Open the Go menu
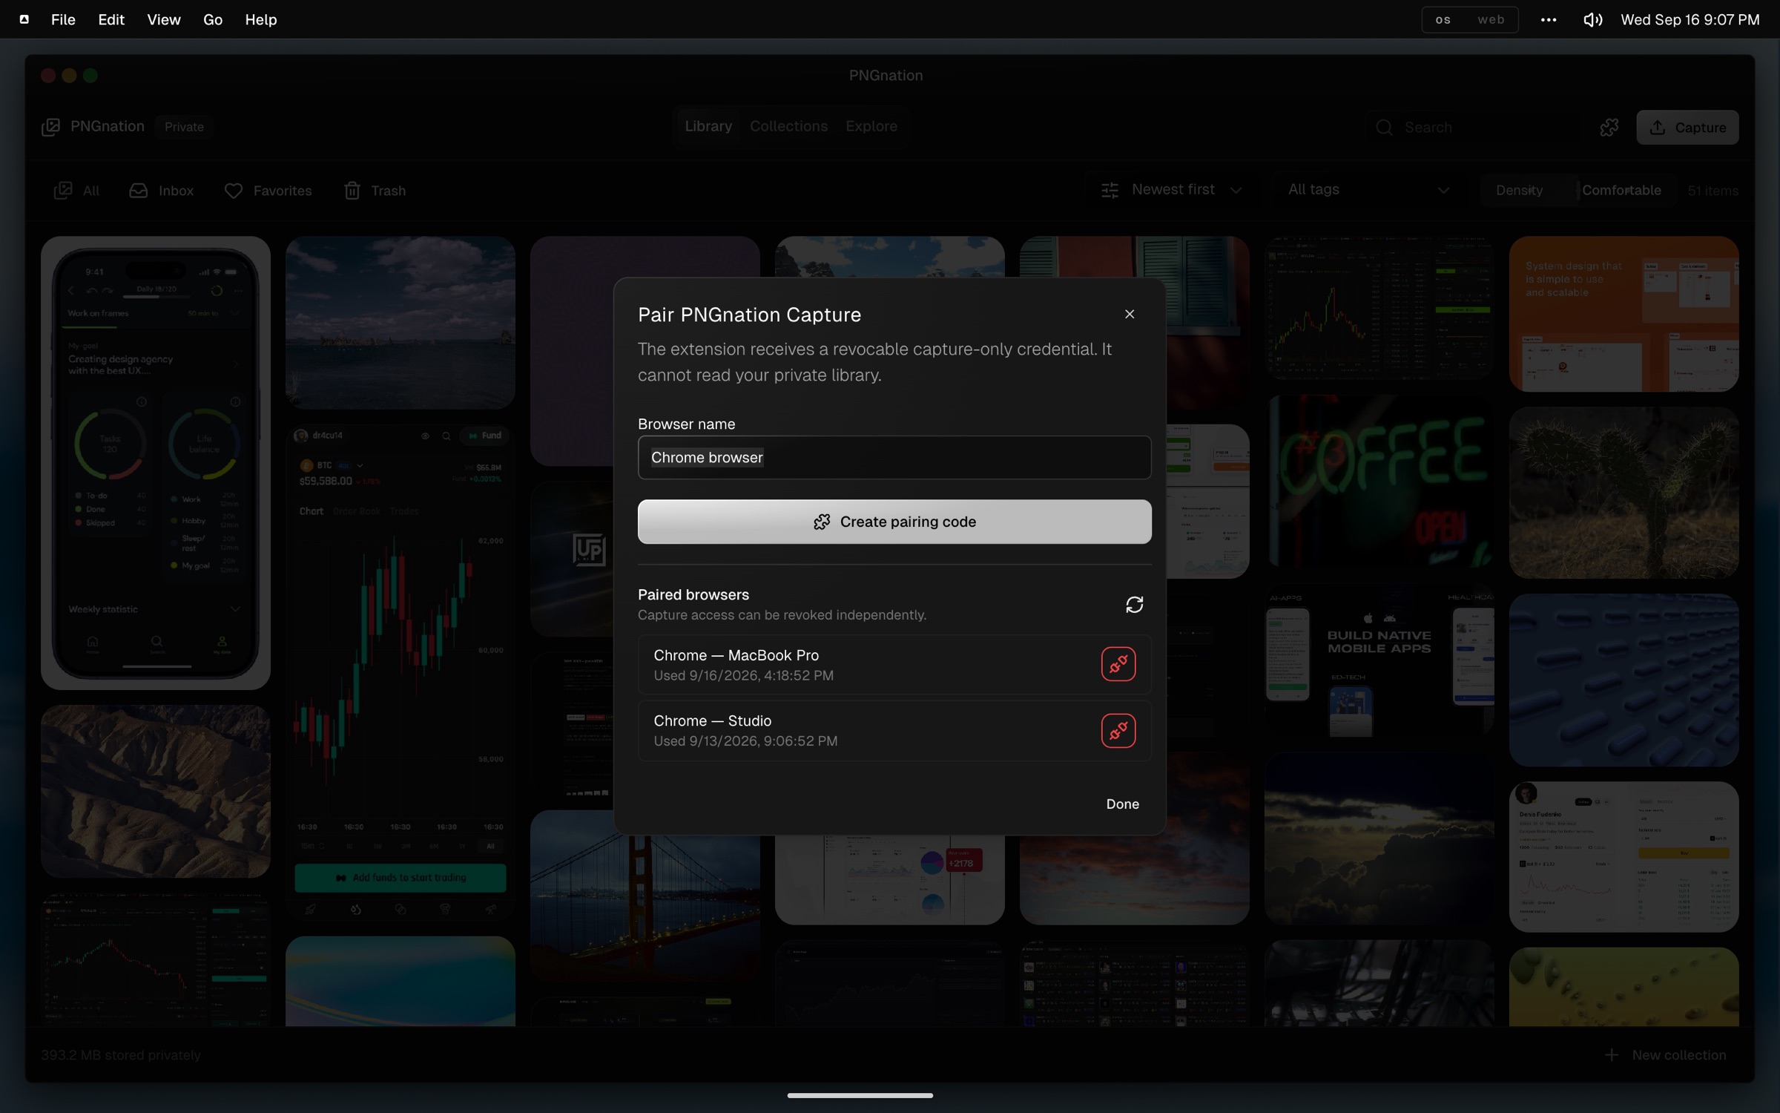Image resolution: width=1780 pixels, height=1113 pixels. coord(213,19)
